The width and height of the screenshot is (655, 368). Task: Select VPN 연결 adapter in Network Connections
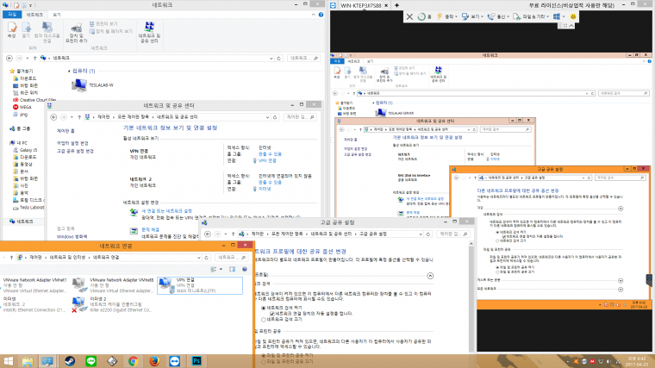(200, 285)
